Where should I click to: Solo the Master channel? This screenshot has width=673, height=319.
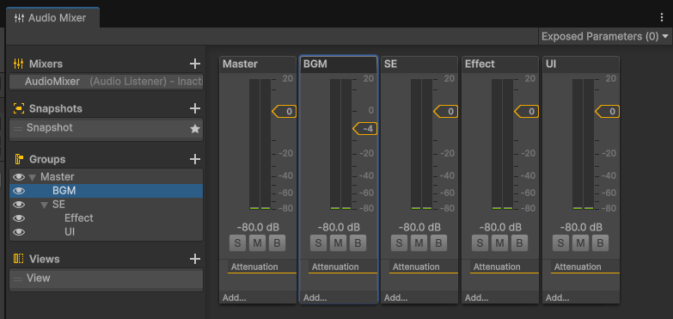pos(237,243)
